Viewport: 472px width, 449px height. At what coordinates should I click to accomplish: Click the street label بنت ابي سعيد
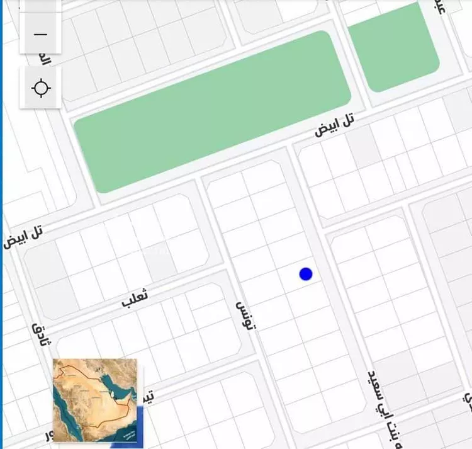pyautogui.click(x=386, y=408)
